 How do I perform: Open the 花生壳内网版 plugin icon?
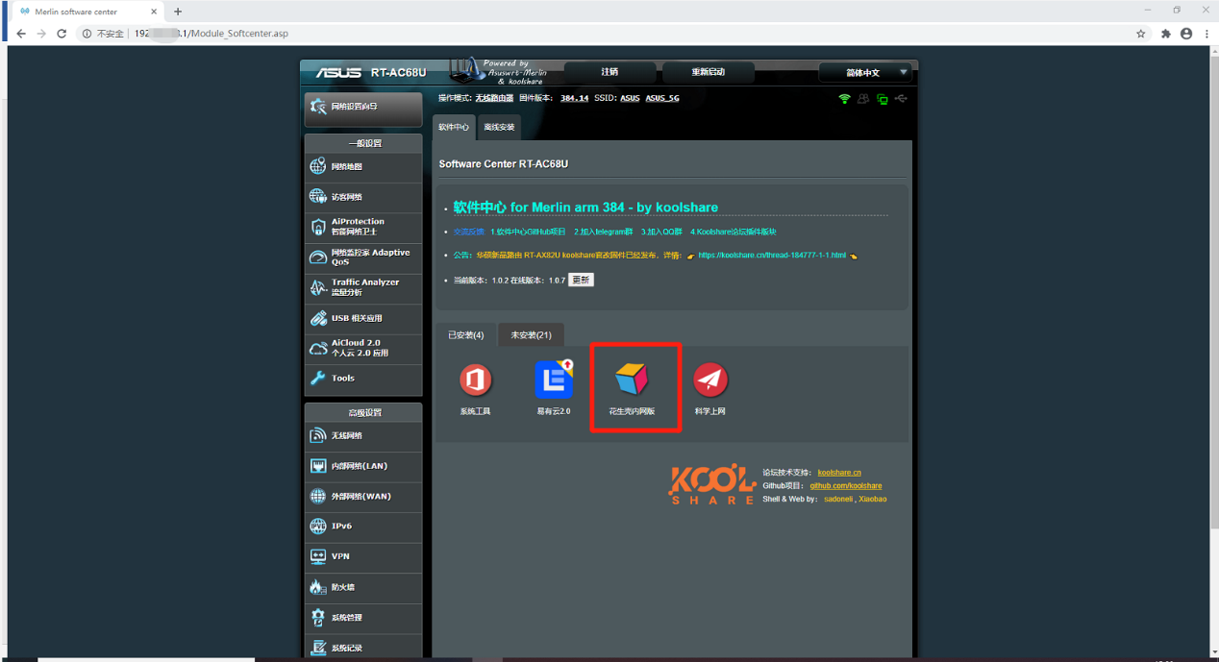coord(632,380)
